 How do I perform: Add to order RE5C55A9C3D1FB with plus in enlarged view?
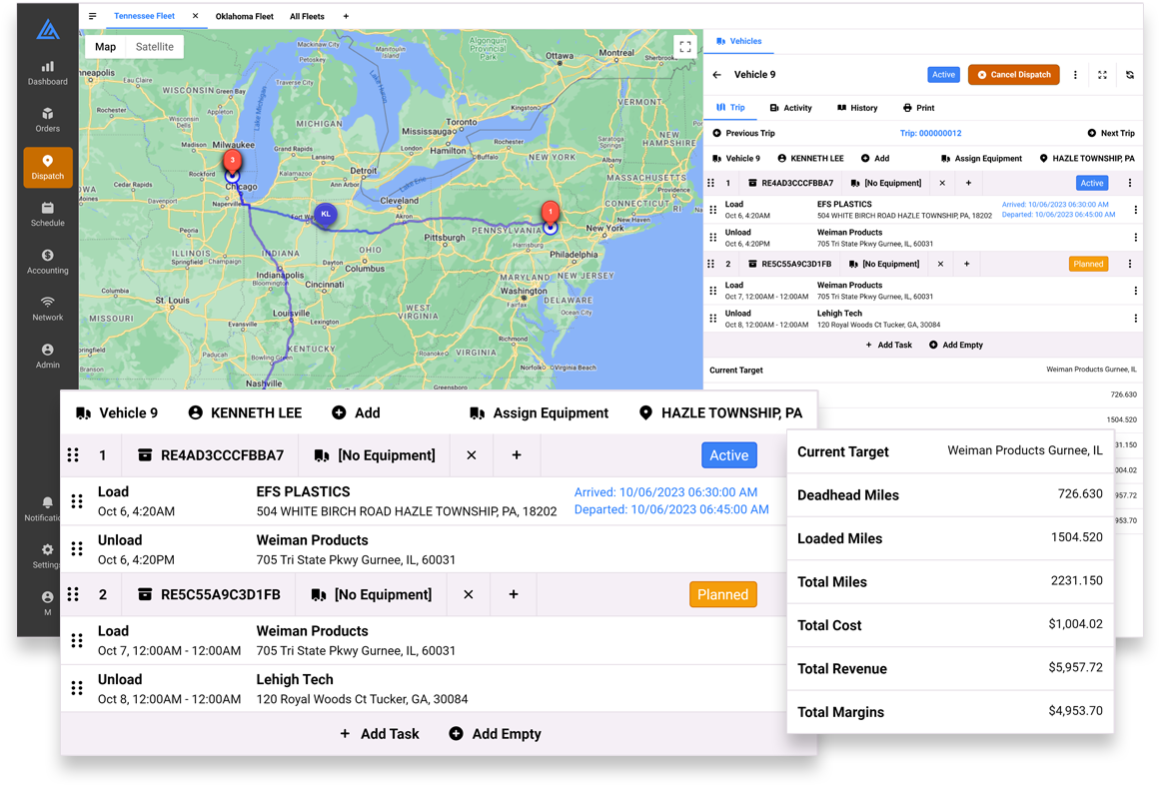pos(514,594)
